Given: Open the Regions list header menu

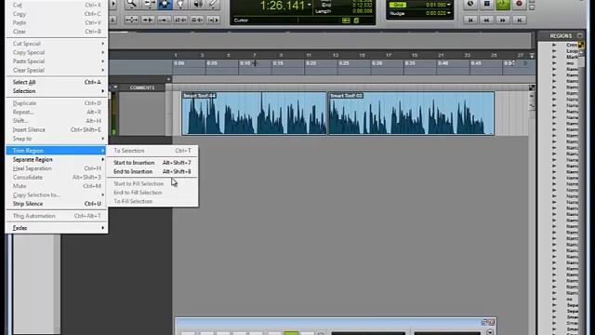Looking at the screenshot, I should 580,35.
